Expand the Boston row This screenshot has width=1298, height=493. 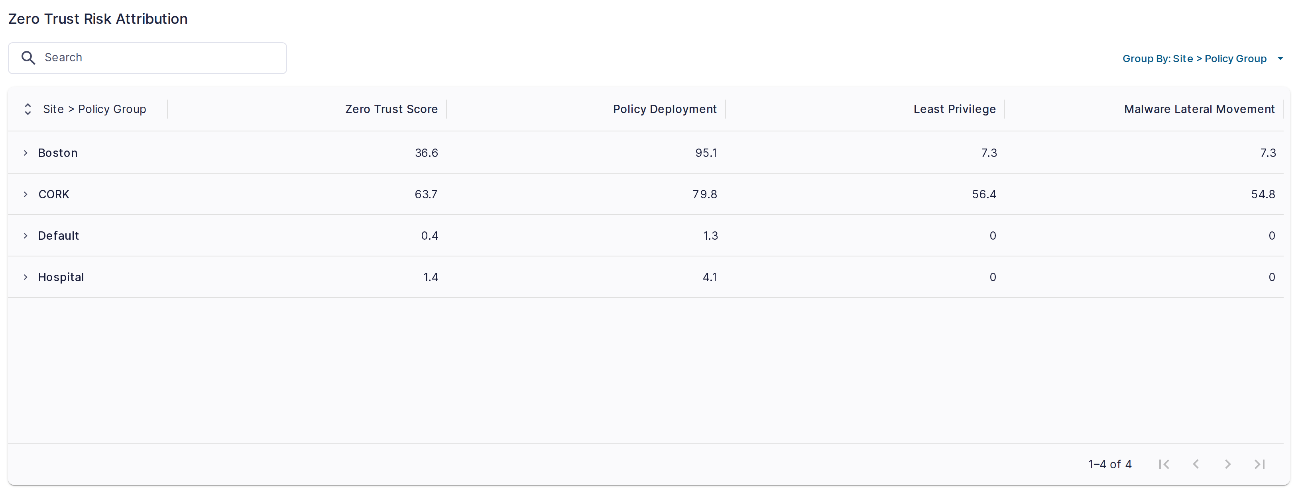(25, 153)
